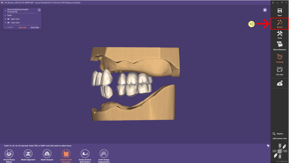
Task: Click the 'Hidden' section label
Action: click(10, 28)
